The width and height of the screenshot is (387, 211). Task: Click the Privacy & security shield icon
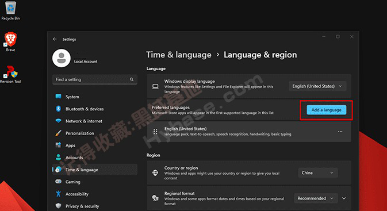pos(59,206)
